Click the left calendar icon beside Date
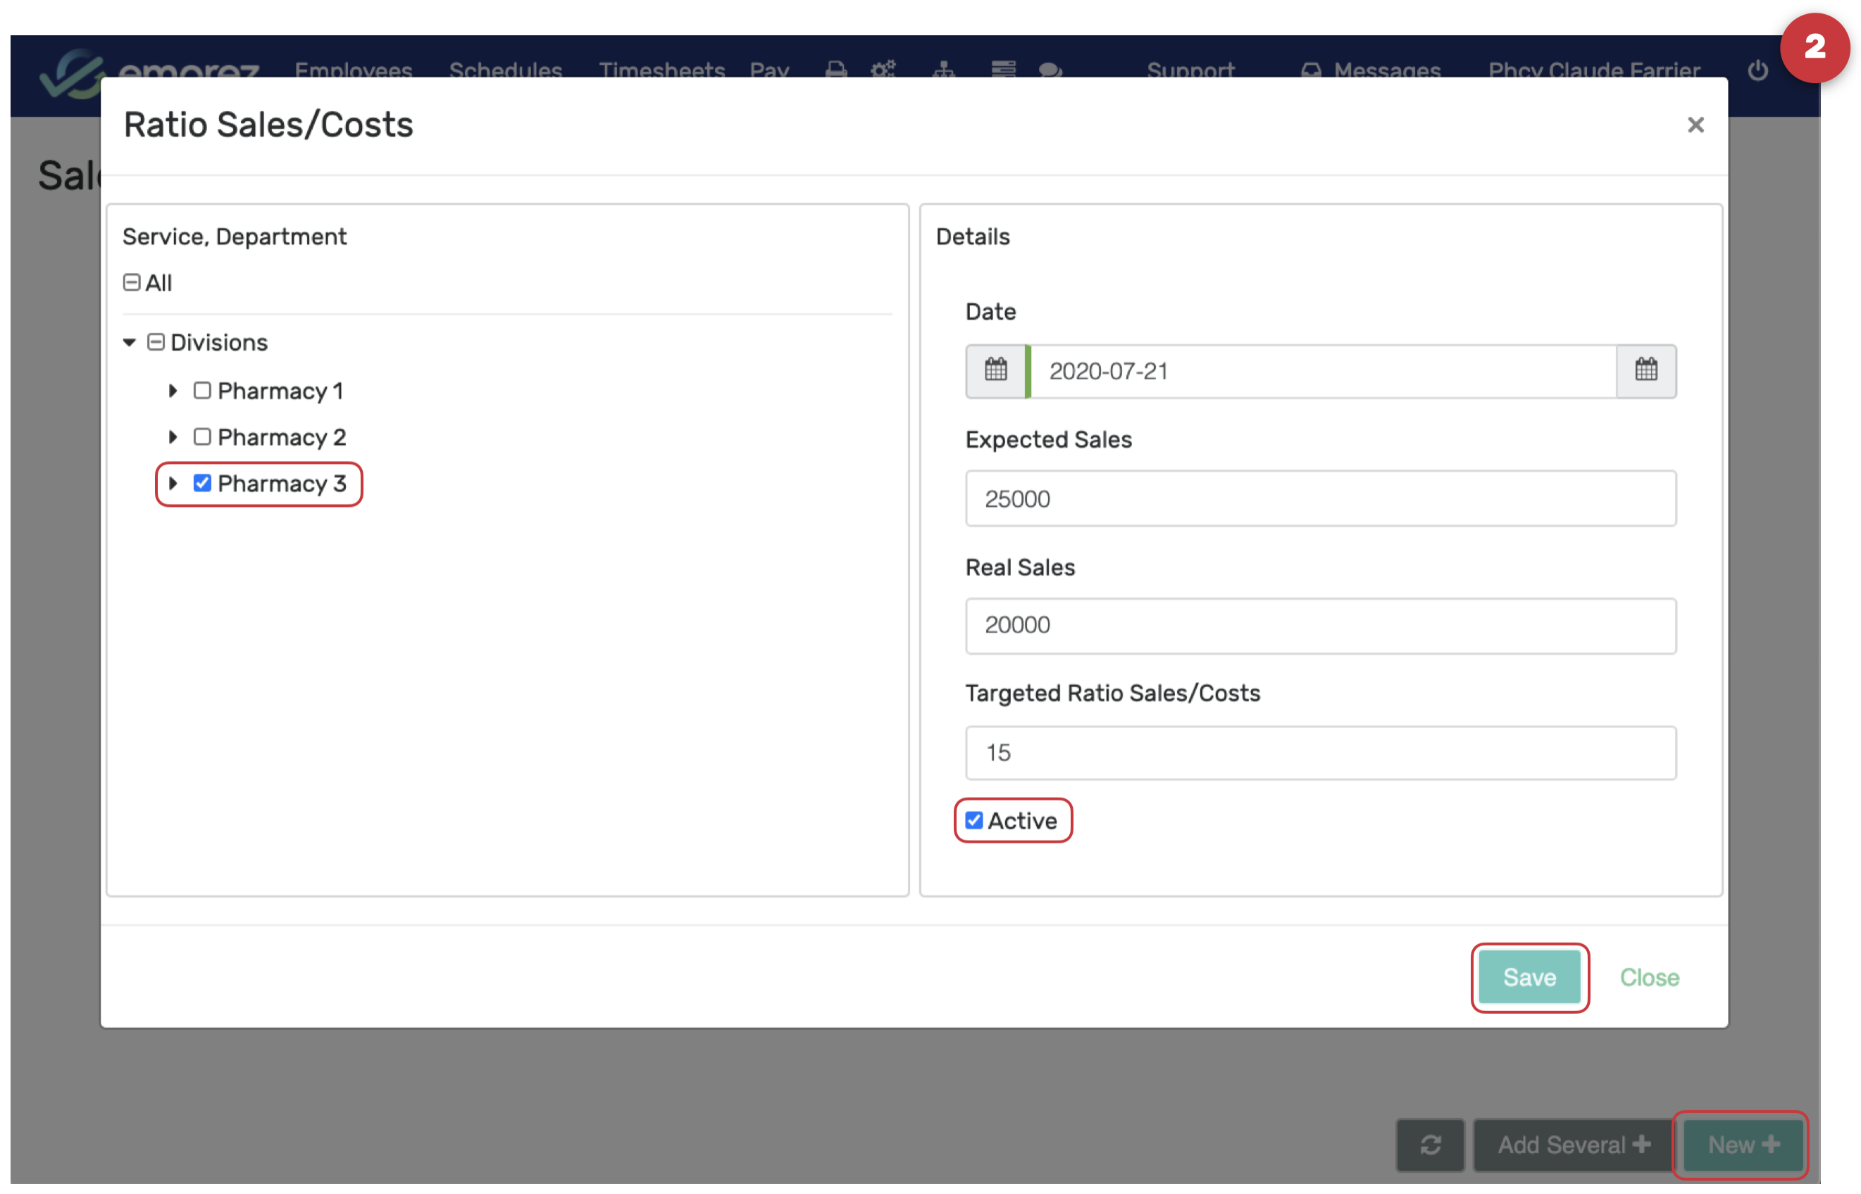 (995, 370)
